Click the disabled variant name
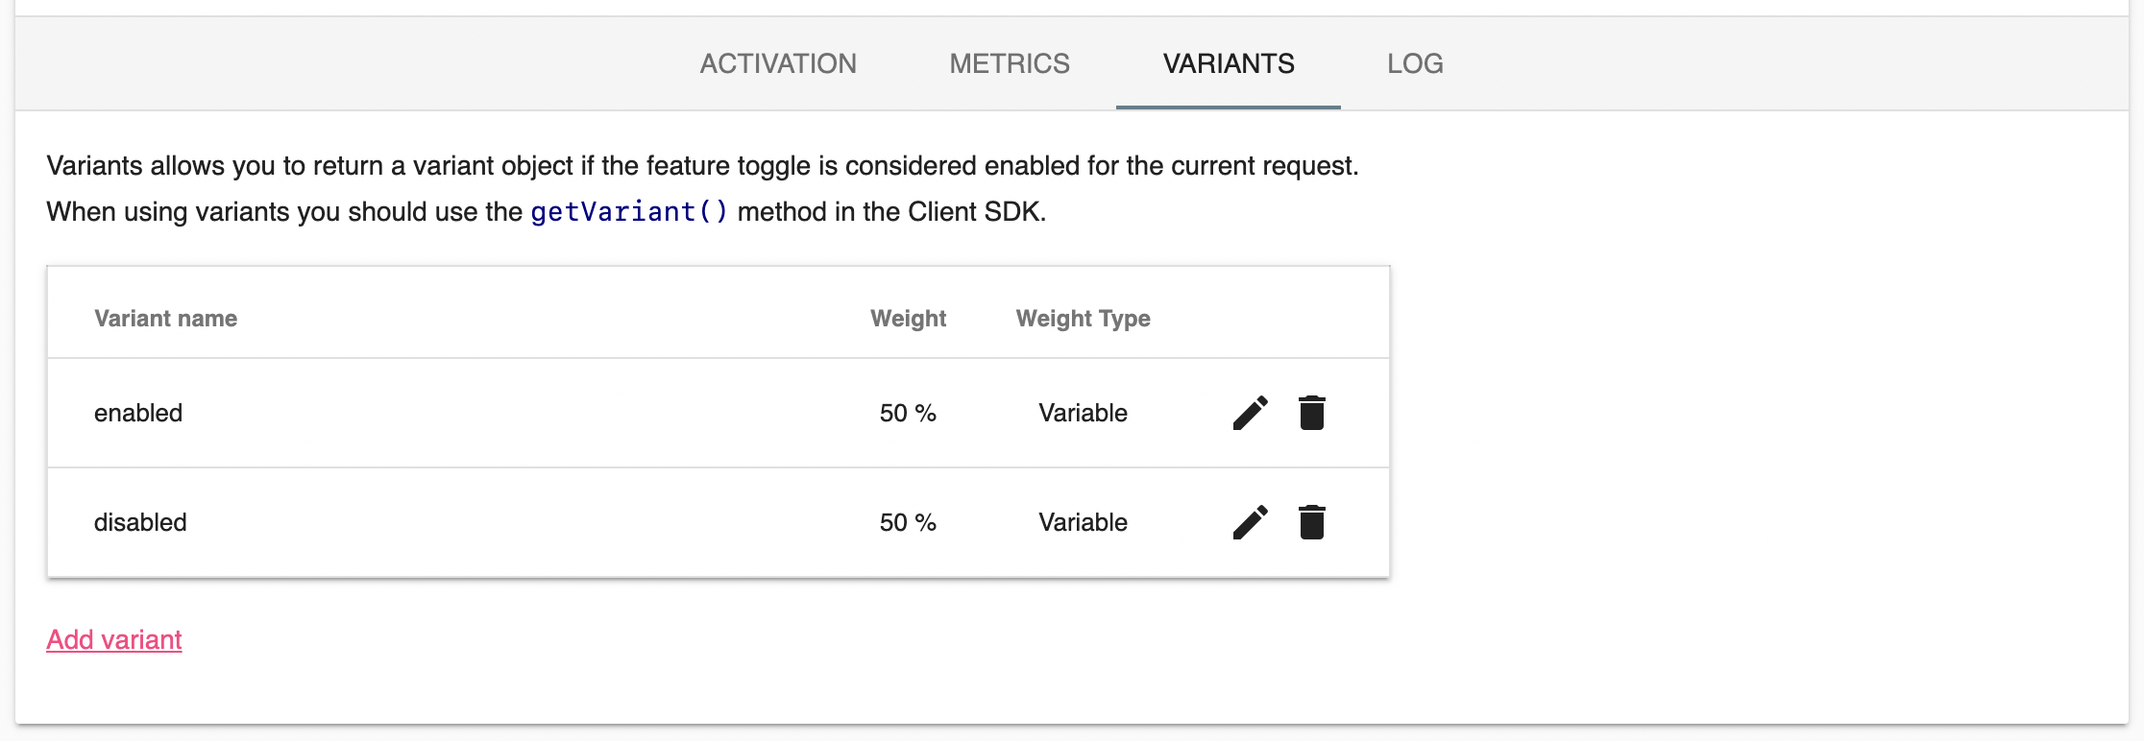This screenshot has width=2144, height=741. pos(140,522)
